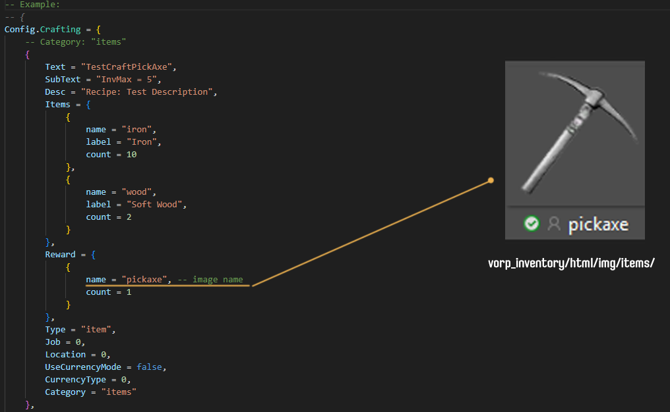Click the orange dot at the line's end

tap(491, 180)
